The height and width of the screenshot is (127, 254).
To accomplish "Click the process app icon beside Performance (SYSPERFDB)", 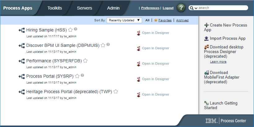I will coord(22,61).
